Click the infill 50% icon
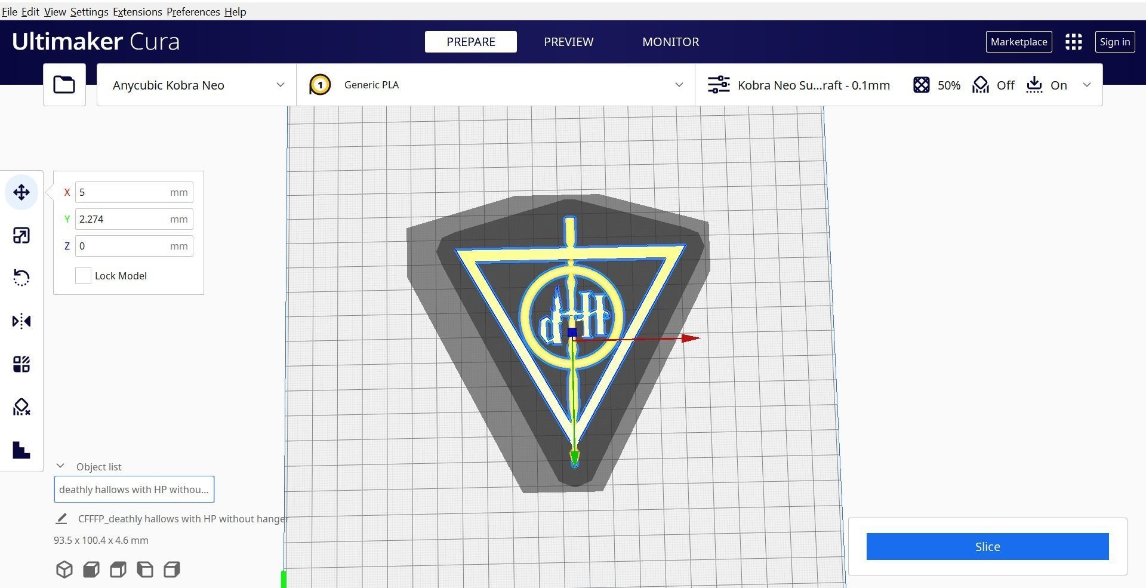The width and height of the screenshot is (1146, 588). [921, 85]
